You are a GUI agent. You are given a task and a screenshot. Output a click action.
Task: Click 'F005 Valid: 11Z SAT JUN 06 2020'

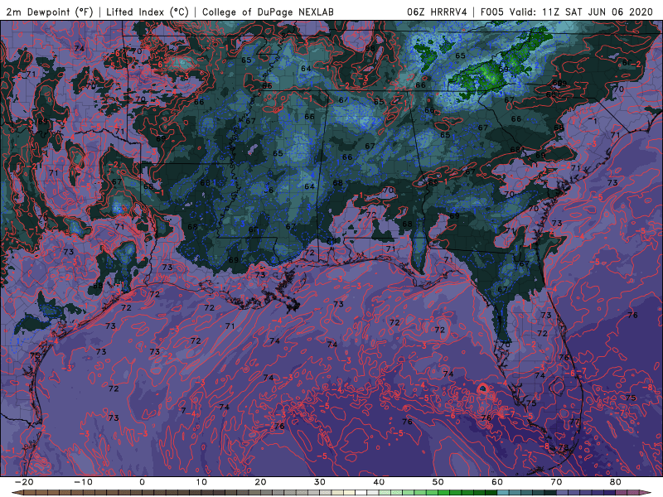coord(567,12)
